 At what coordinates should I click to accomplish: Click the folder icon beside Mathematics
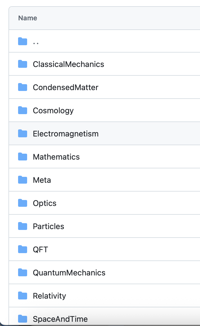click(23, 157)
